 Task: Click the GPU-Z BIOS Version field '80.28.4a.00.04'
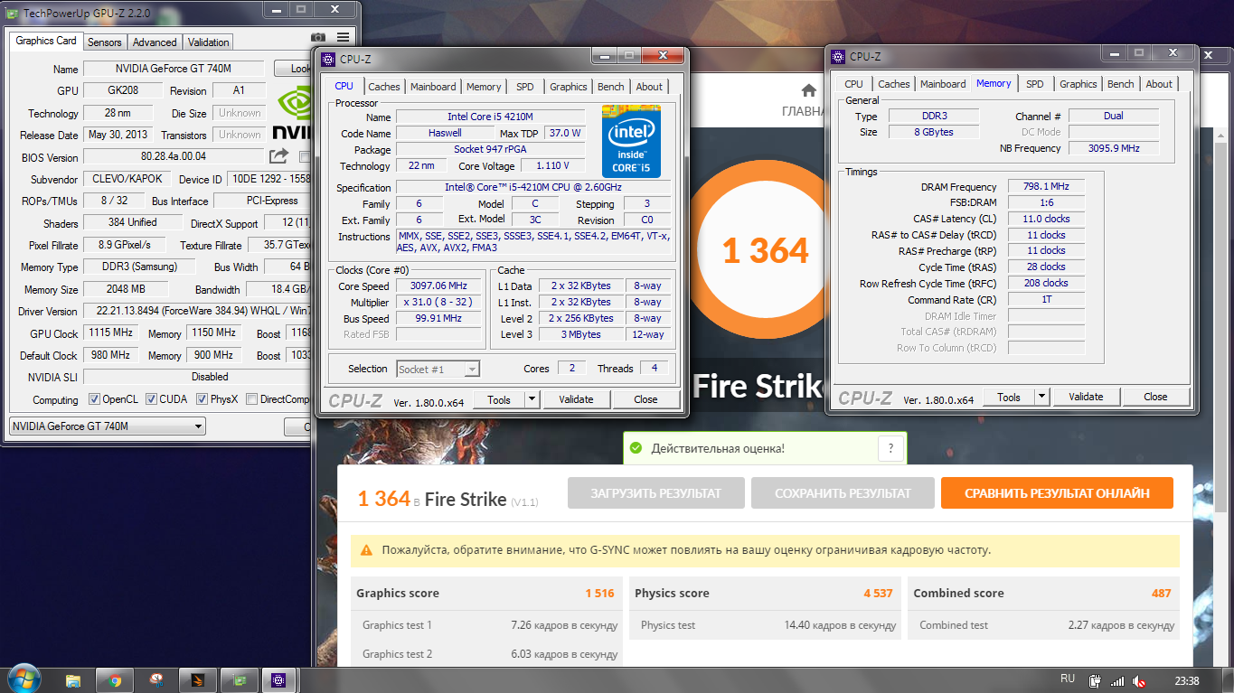coord(174,157)
